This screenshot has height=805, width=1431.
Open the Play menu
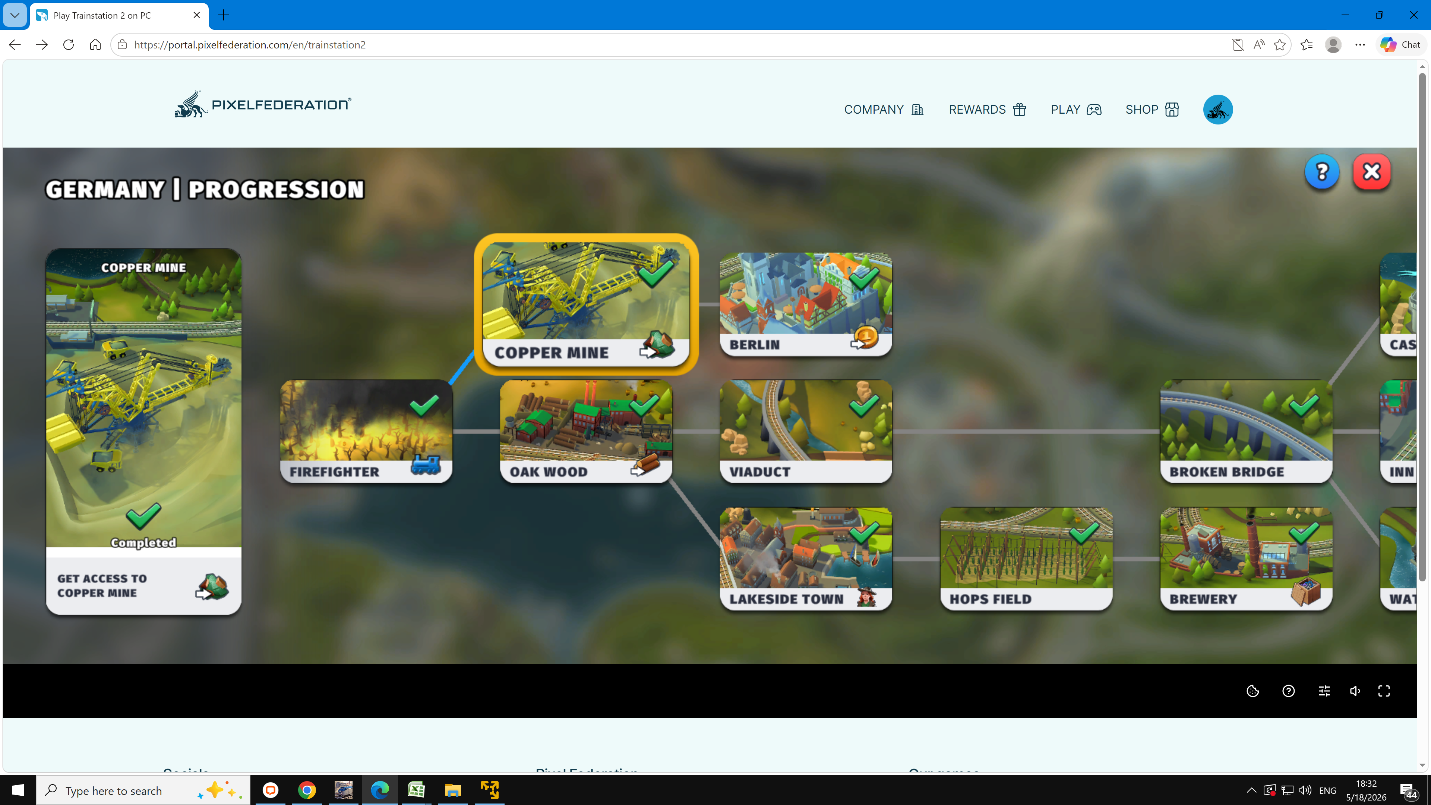[x=1075, y=110]
